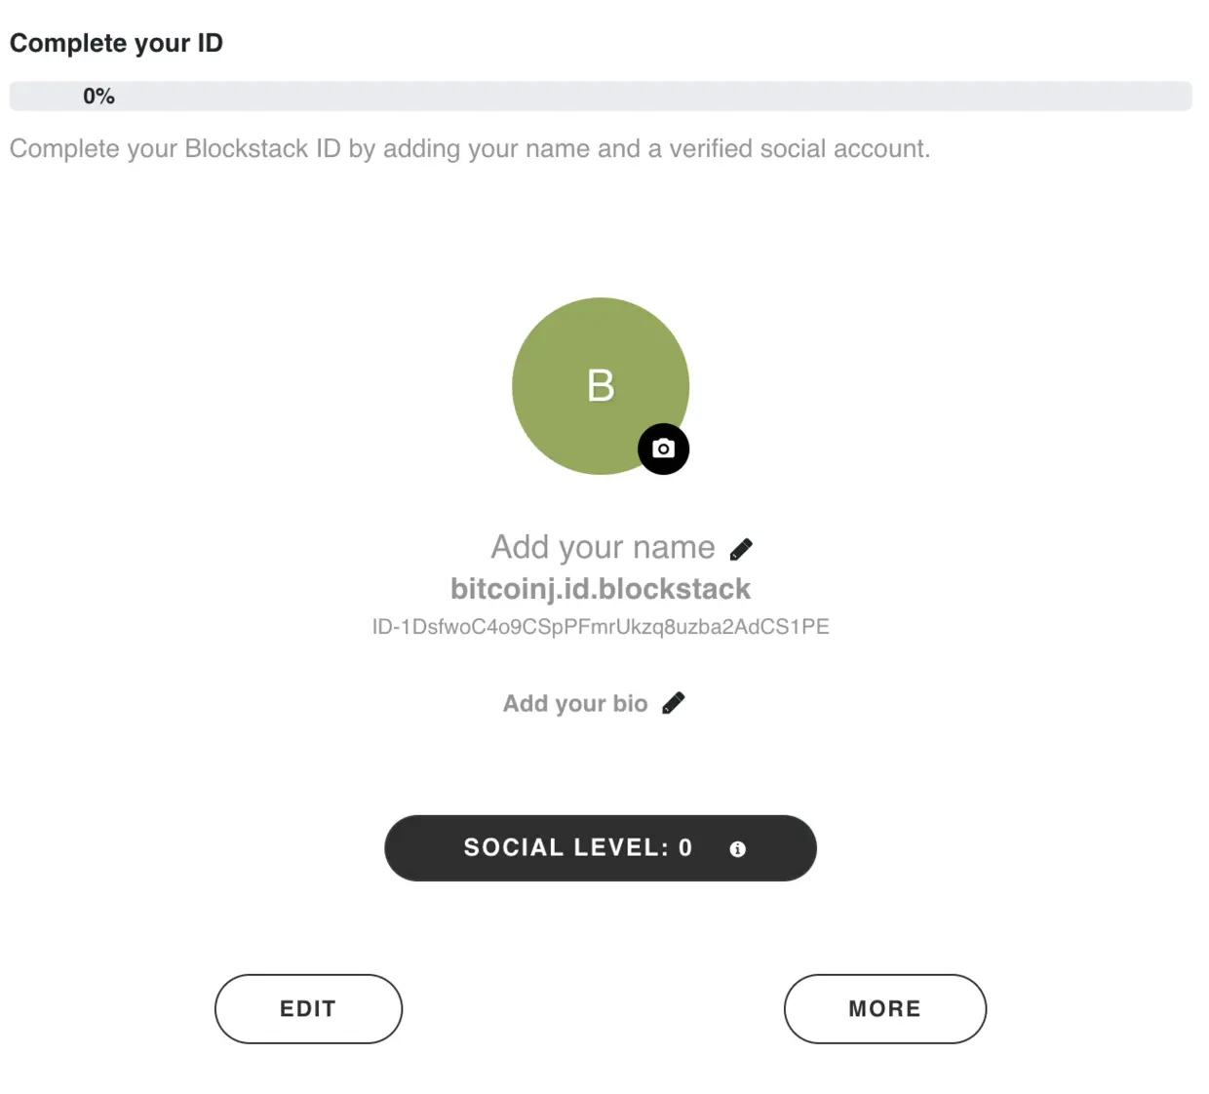The height and width of the screenshot is (1094, 1209).
Task: Click the camera icon to change profile photo
Action: [x=663, y=449]
